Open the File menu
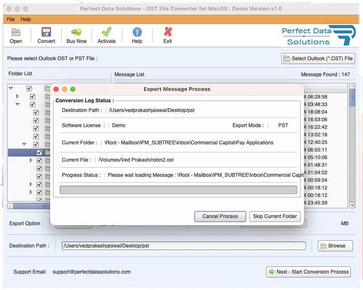This screenshot has width=363, height=290. click(11, 19)
